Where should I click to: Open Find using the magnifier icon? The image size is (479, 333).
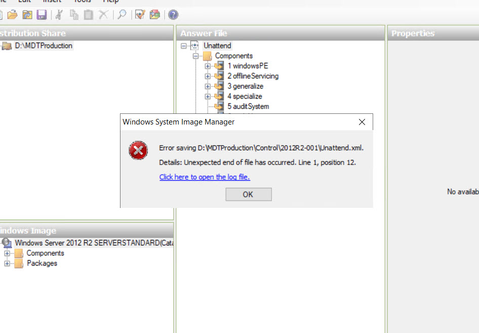[x=122, y=15]
